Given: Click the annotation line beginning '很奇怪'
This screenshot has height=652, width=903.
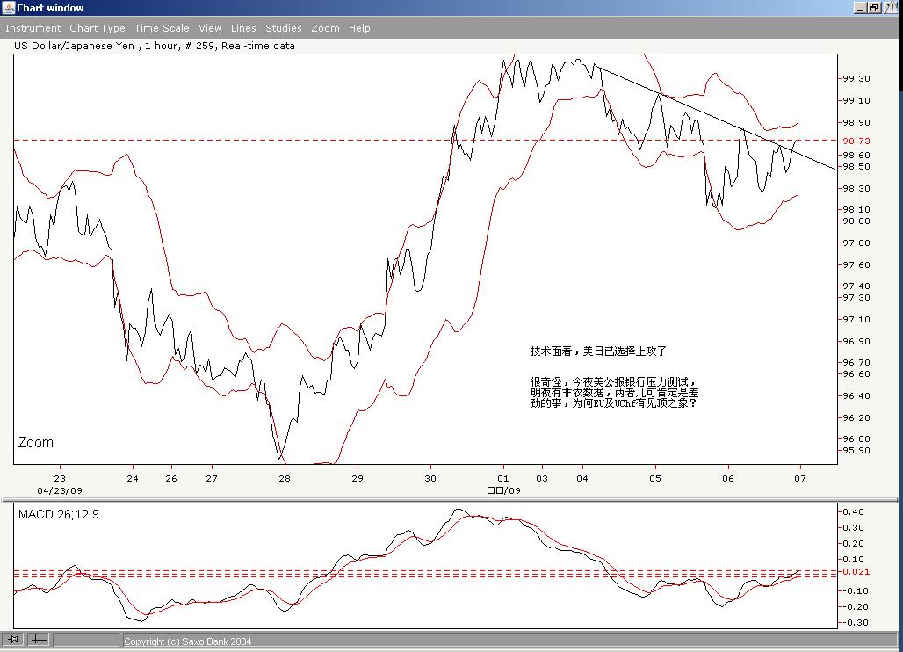Looking at the screenshot, I should pos(614,382).
